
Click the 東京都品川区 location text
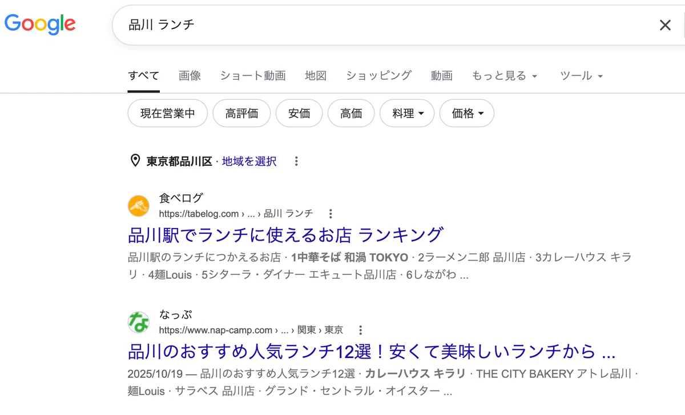[179, 161]
